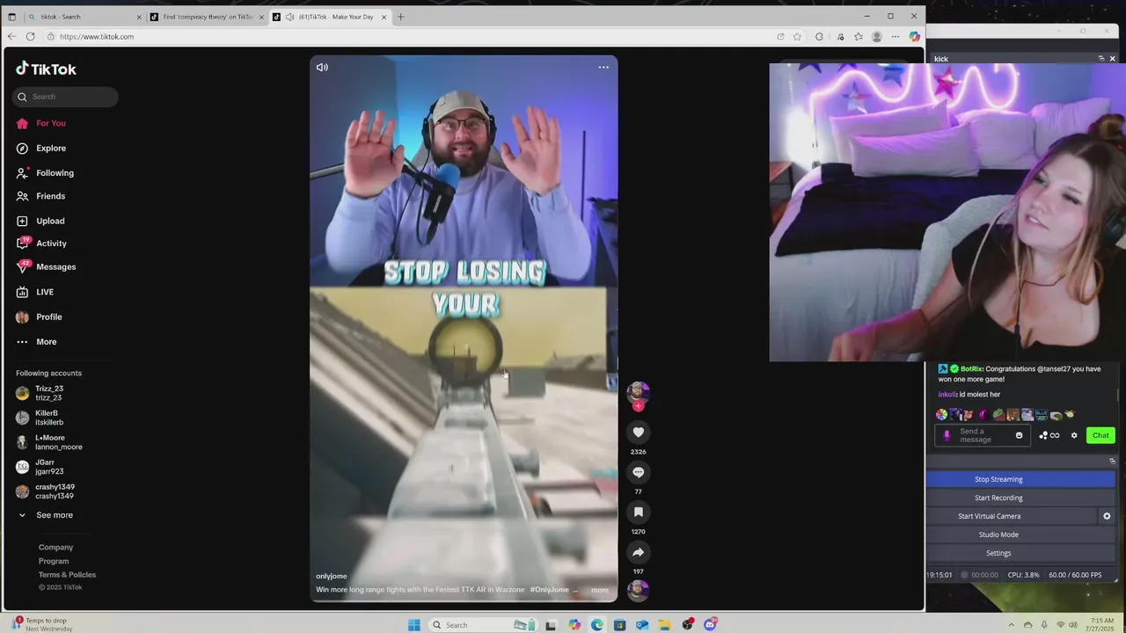Click the TikTok logo
Screen dimensions: 1126x633
point(46,69)
